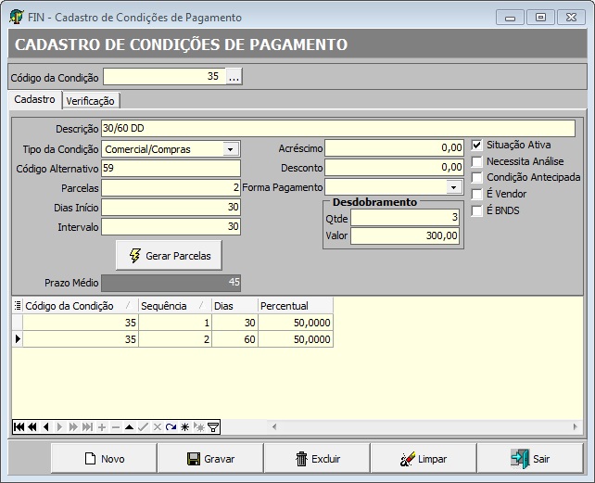This screenshot has width=595, height=483.
Task: Open lookup with the ellipsis button beside Código da Condição
Action: 234,77
